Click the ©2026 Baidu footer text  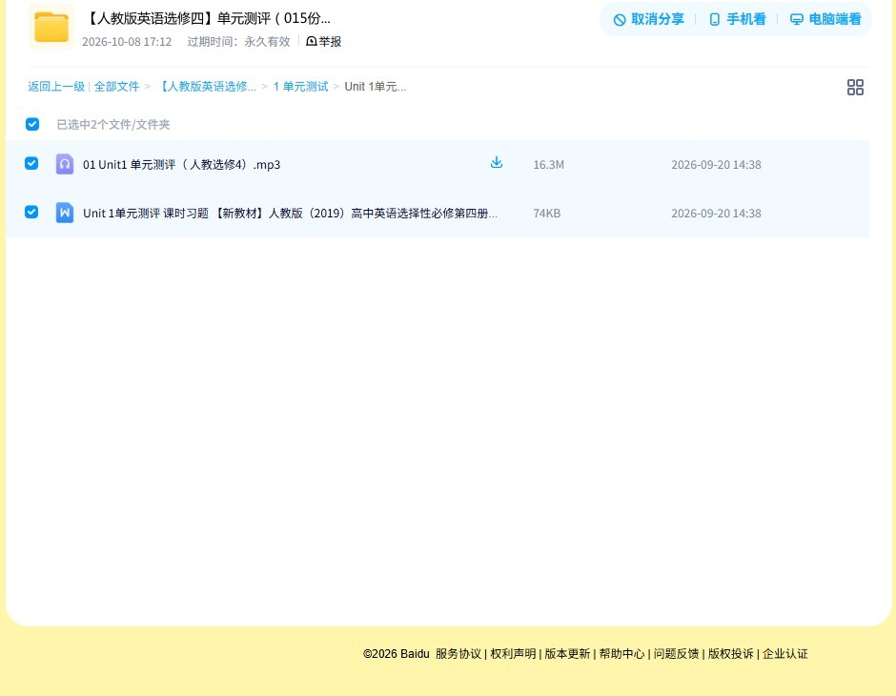[396, 654]
